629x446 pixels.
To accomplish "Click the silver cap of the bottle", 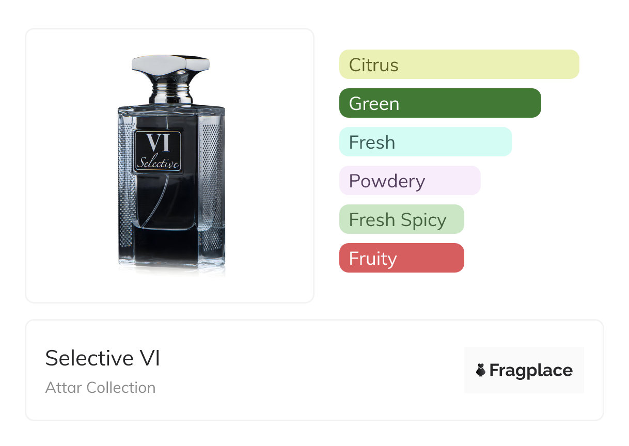I will click(x=170, y=65).
